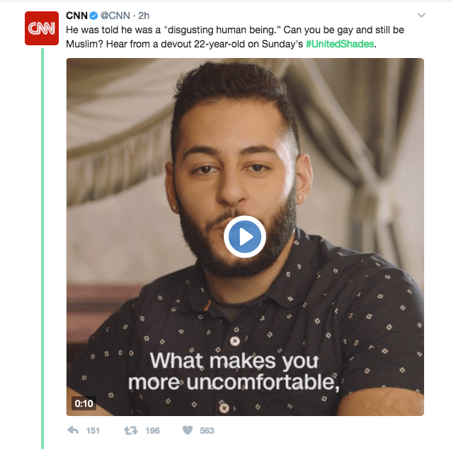
Task: Click the retweet arrows icon
Action: tap(130, 430)
